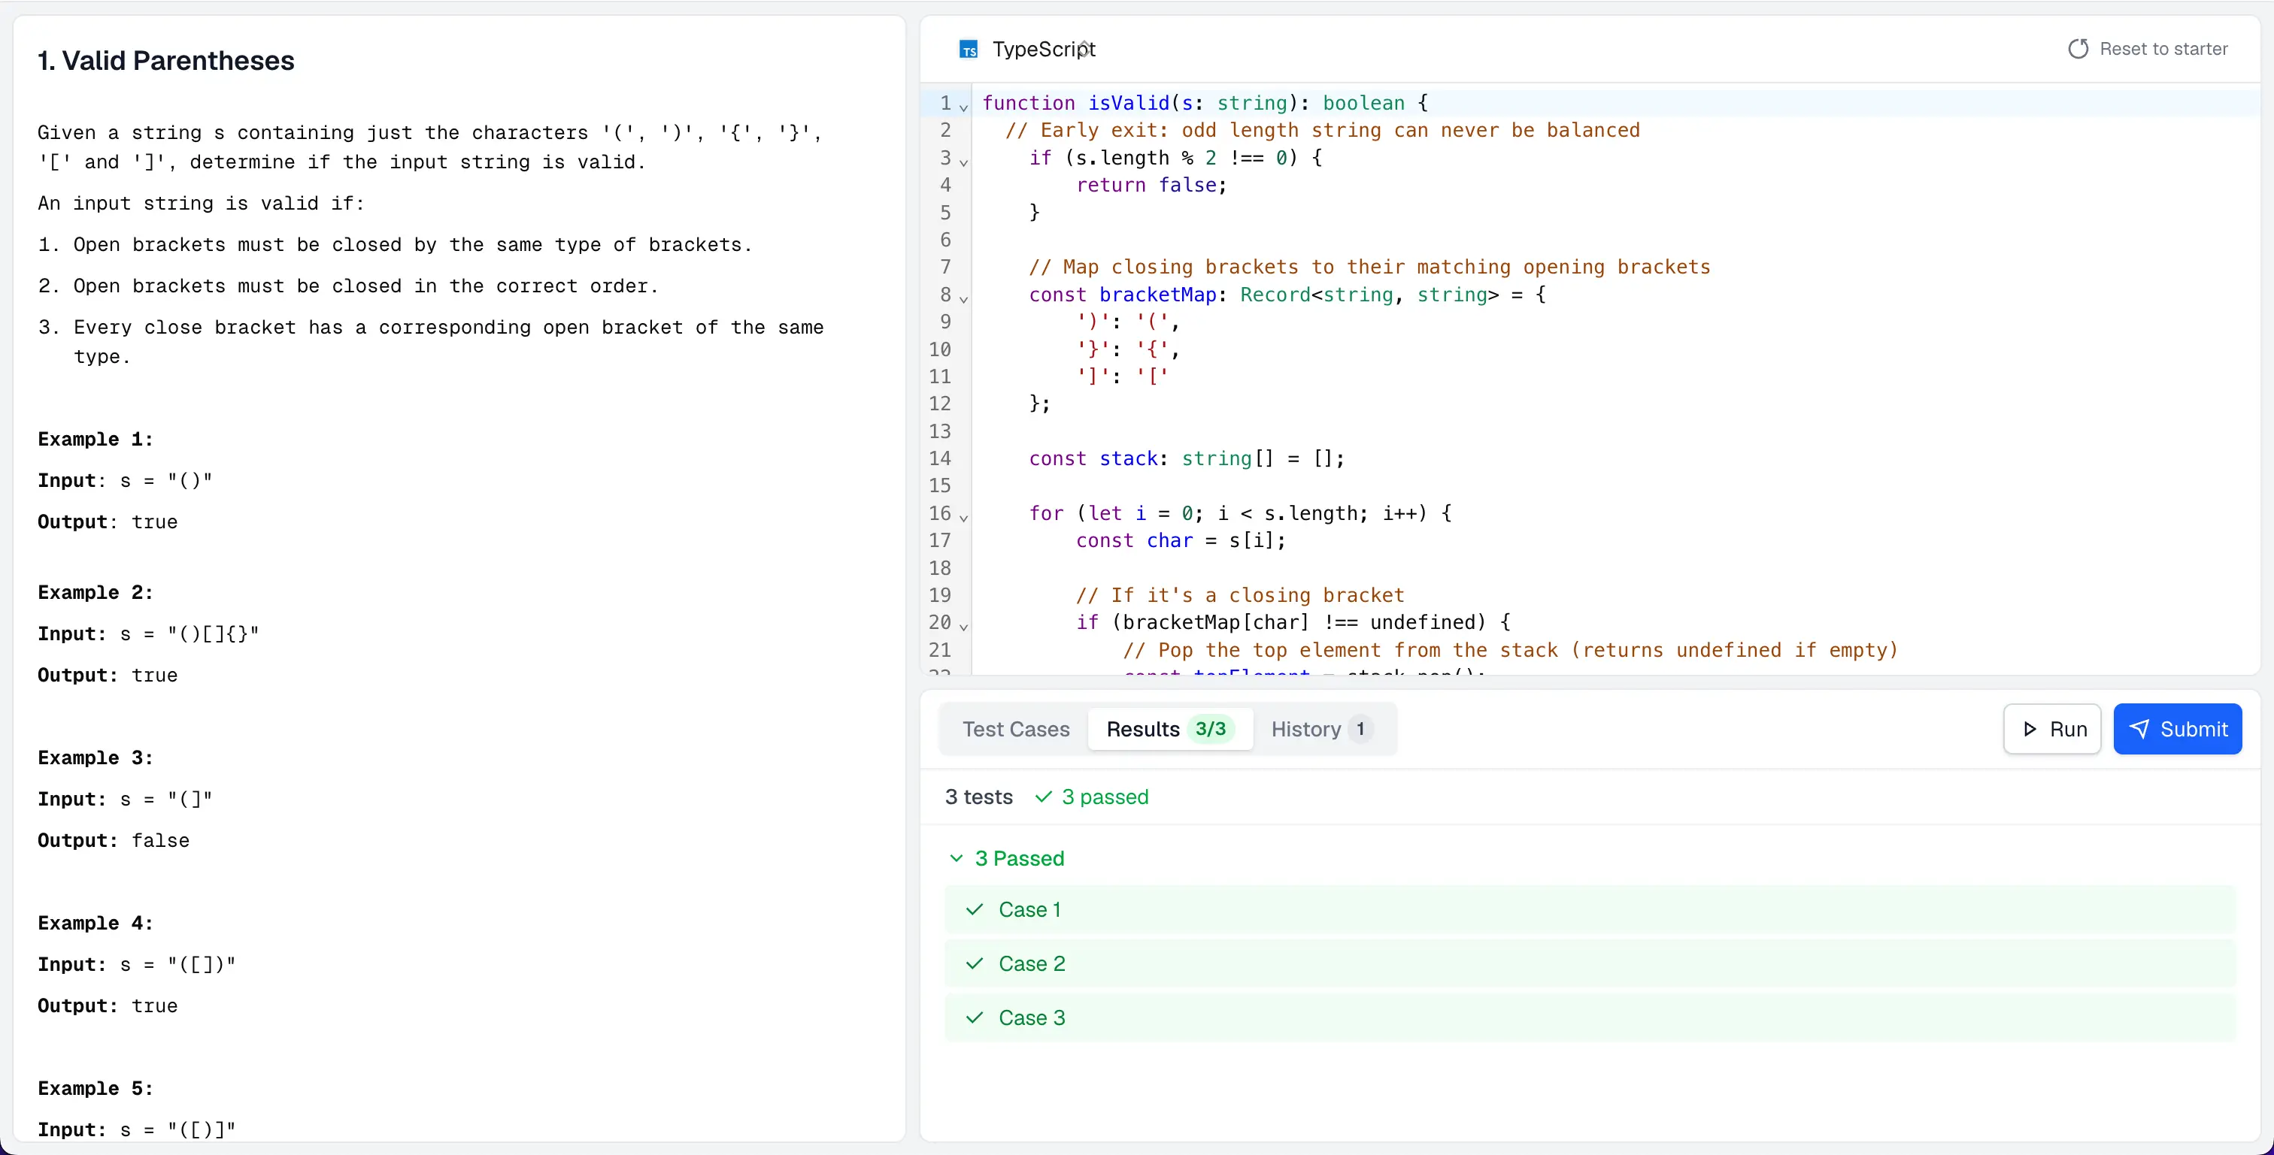Click the green checkmark next to Case 3
The image size is (2274, 1155).
[x=975, y=1017]
